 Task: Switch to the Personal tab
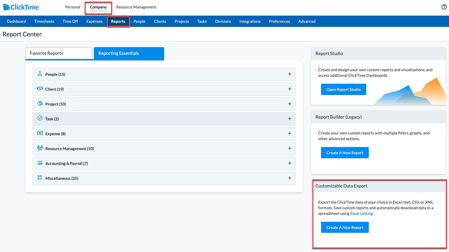point(73,7)
